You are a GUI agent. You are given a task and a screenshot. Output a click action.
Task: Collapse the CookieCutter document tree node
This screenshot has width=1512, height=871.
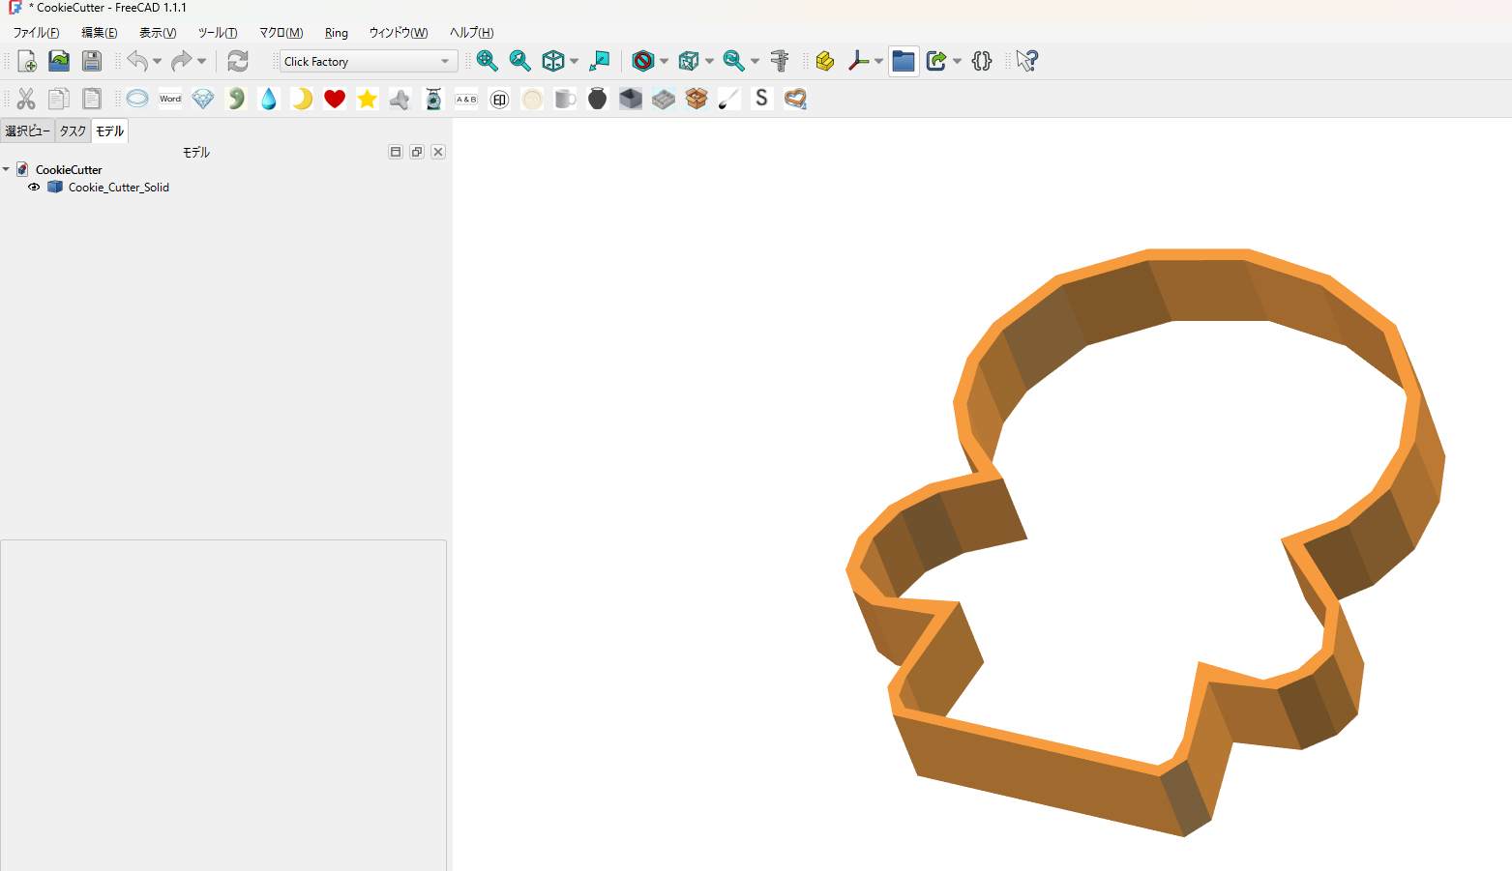[7, 169]
